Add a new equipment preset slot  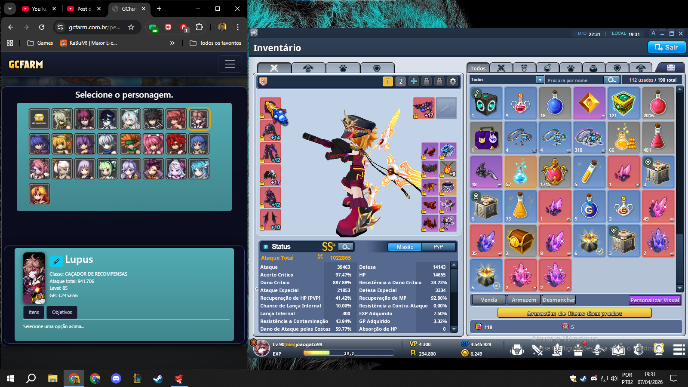point(414,81)
